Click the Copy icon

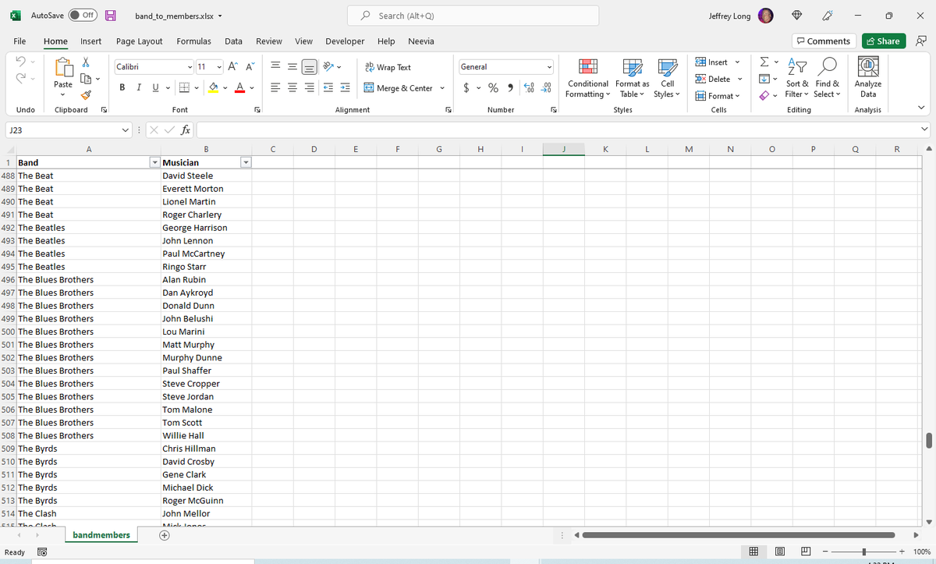(87, 80)
